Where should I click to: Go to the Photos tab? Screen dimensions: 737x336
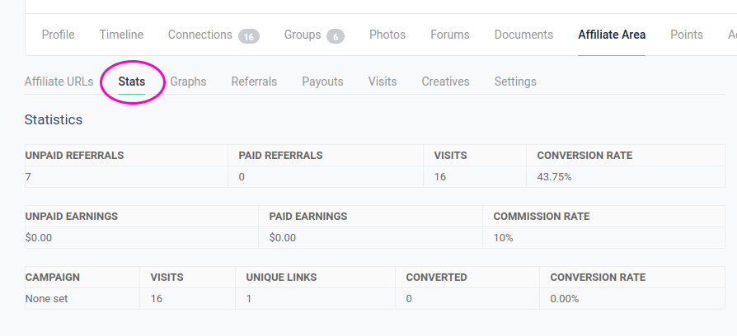click(387, 35)
